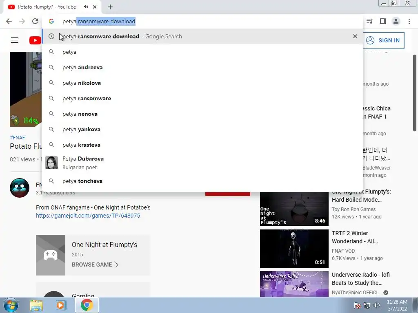Click the browser back arrow

point(9,21)
